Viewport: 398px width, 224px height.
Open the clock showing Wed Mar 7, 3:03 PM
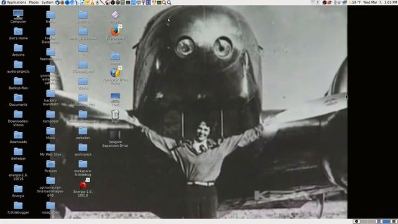coord(380,2)
